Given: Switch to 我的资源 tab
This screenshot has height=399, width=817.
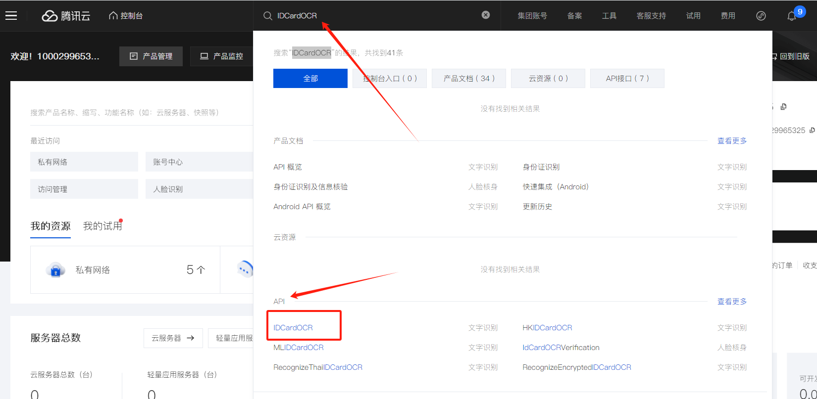Looking at the screenshot, I should coord(51,226).
